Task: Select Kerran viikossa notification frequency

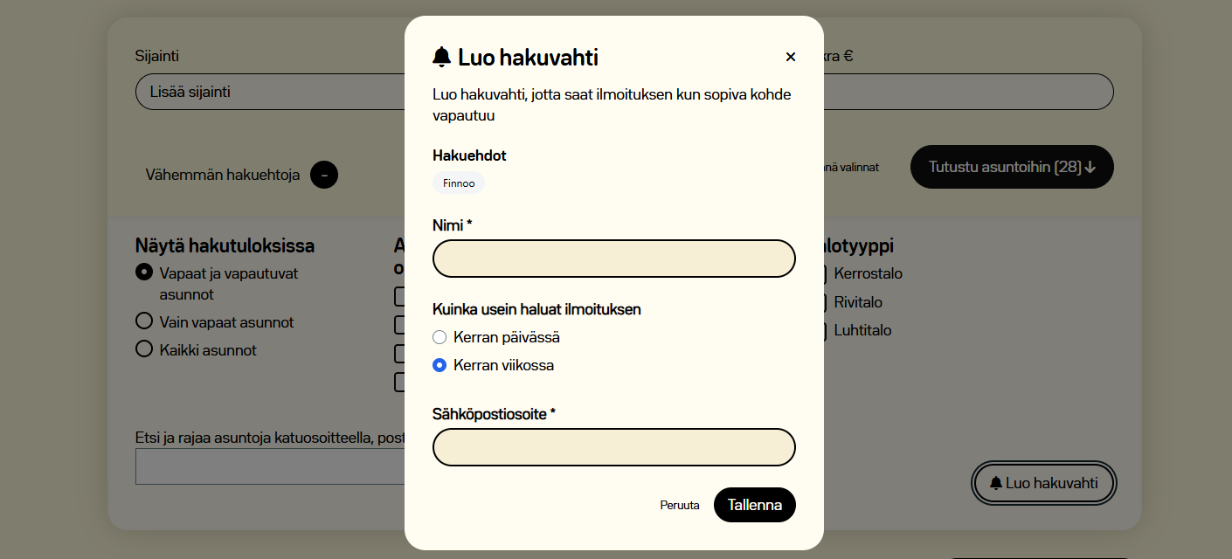Action: click(440, 365)
